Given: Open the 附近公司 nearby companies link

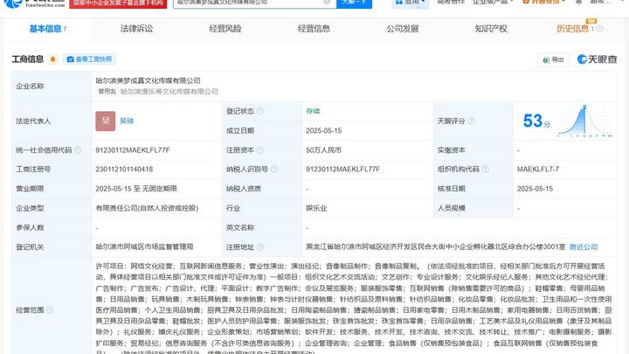Looking at the screenshot, I should [584, 246].
